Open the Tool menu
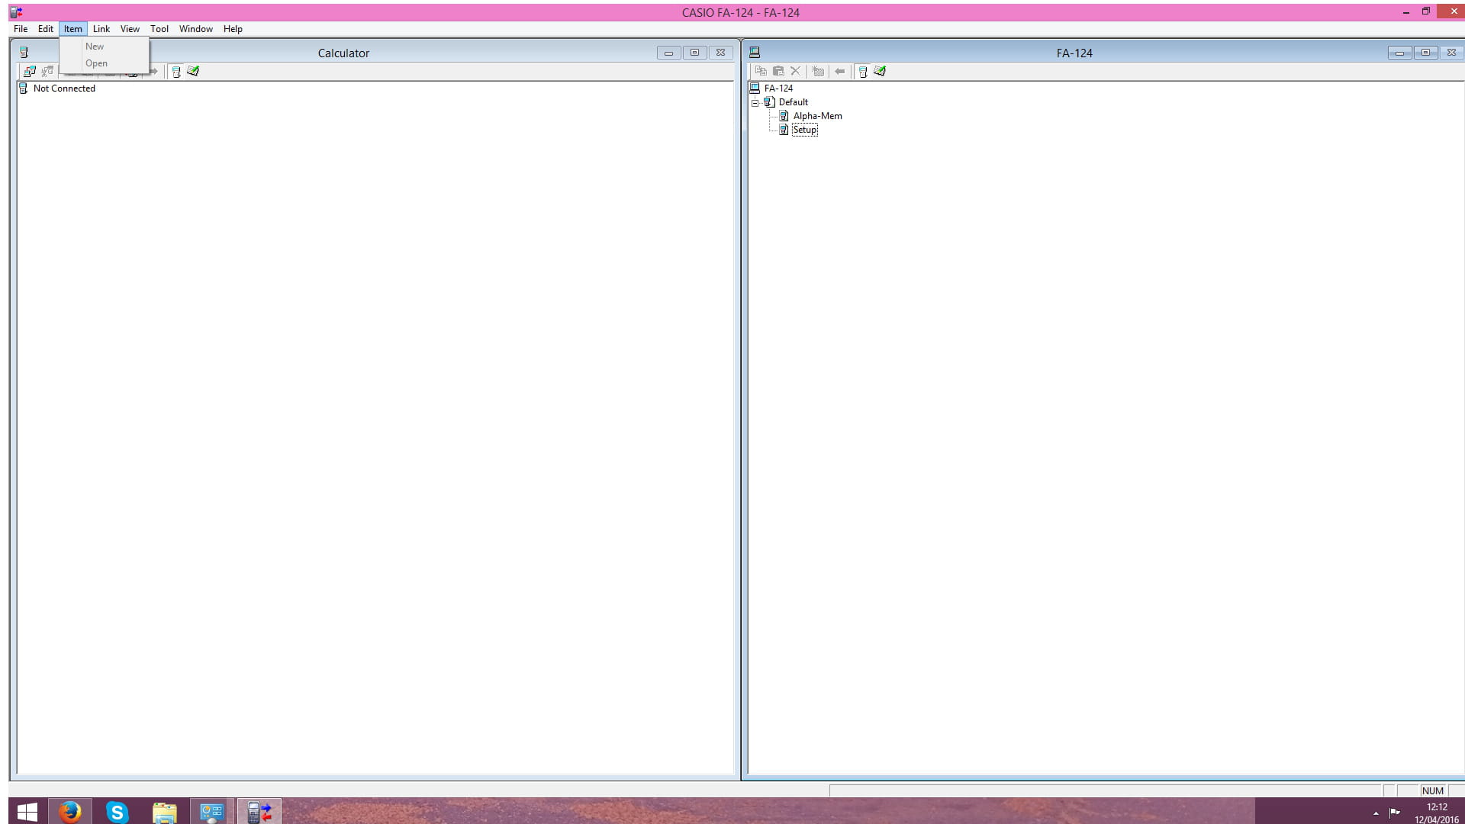This screenshot has height=824, width=1465. (159, 29)
